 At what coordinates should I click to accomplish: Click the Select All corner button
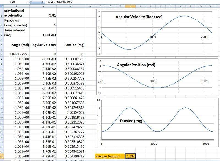[2, 6]
